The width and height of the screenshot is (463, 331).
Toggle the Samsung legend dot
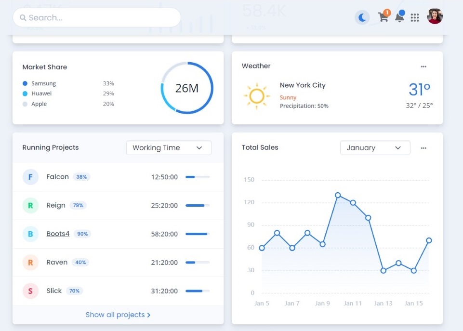25,83
